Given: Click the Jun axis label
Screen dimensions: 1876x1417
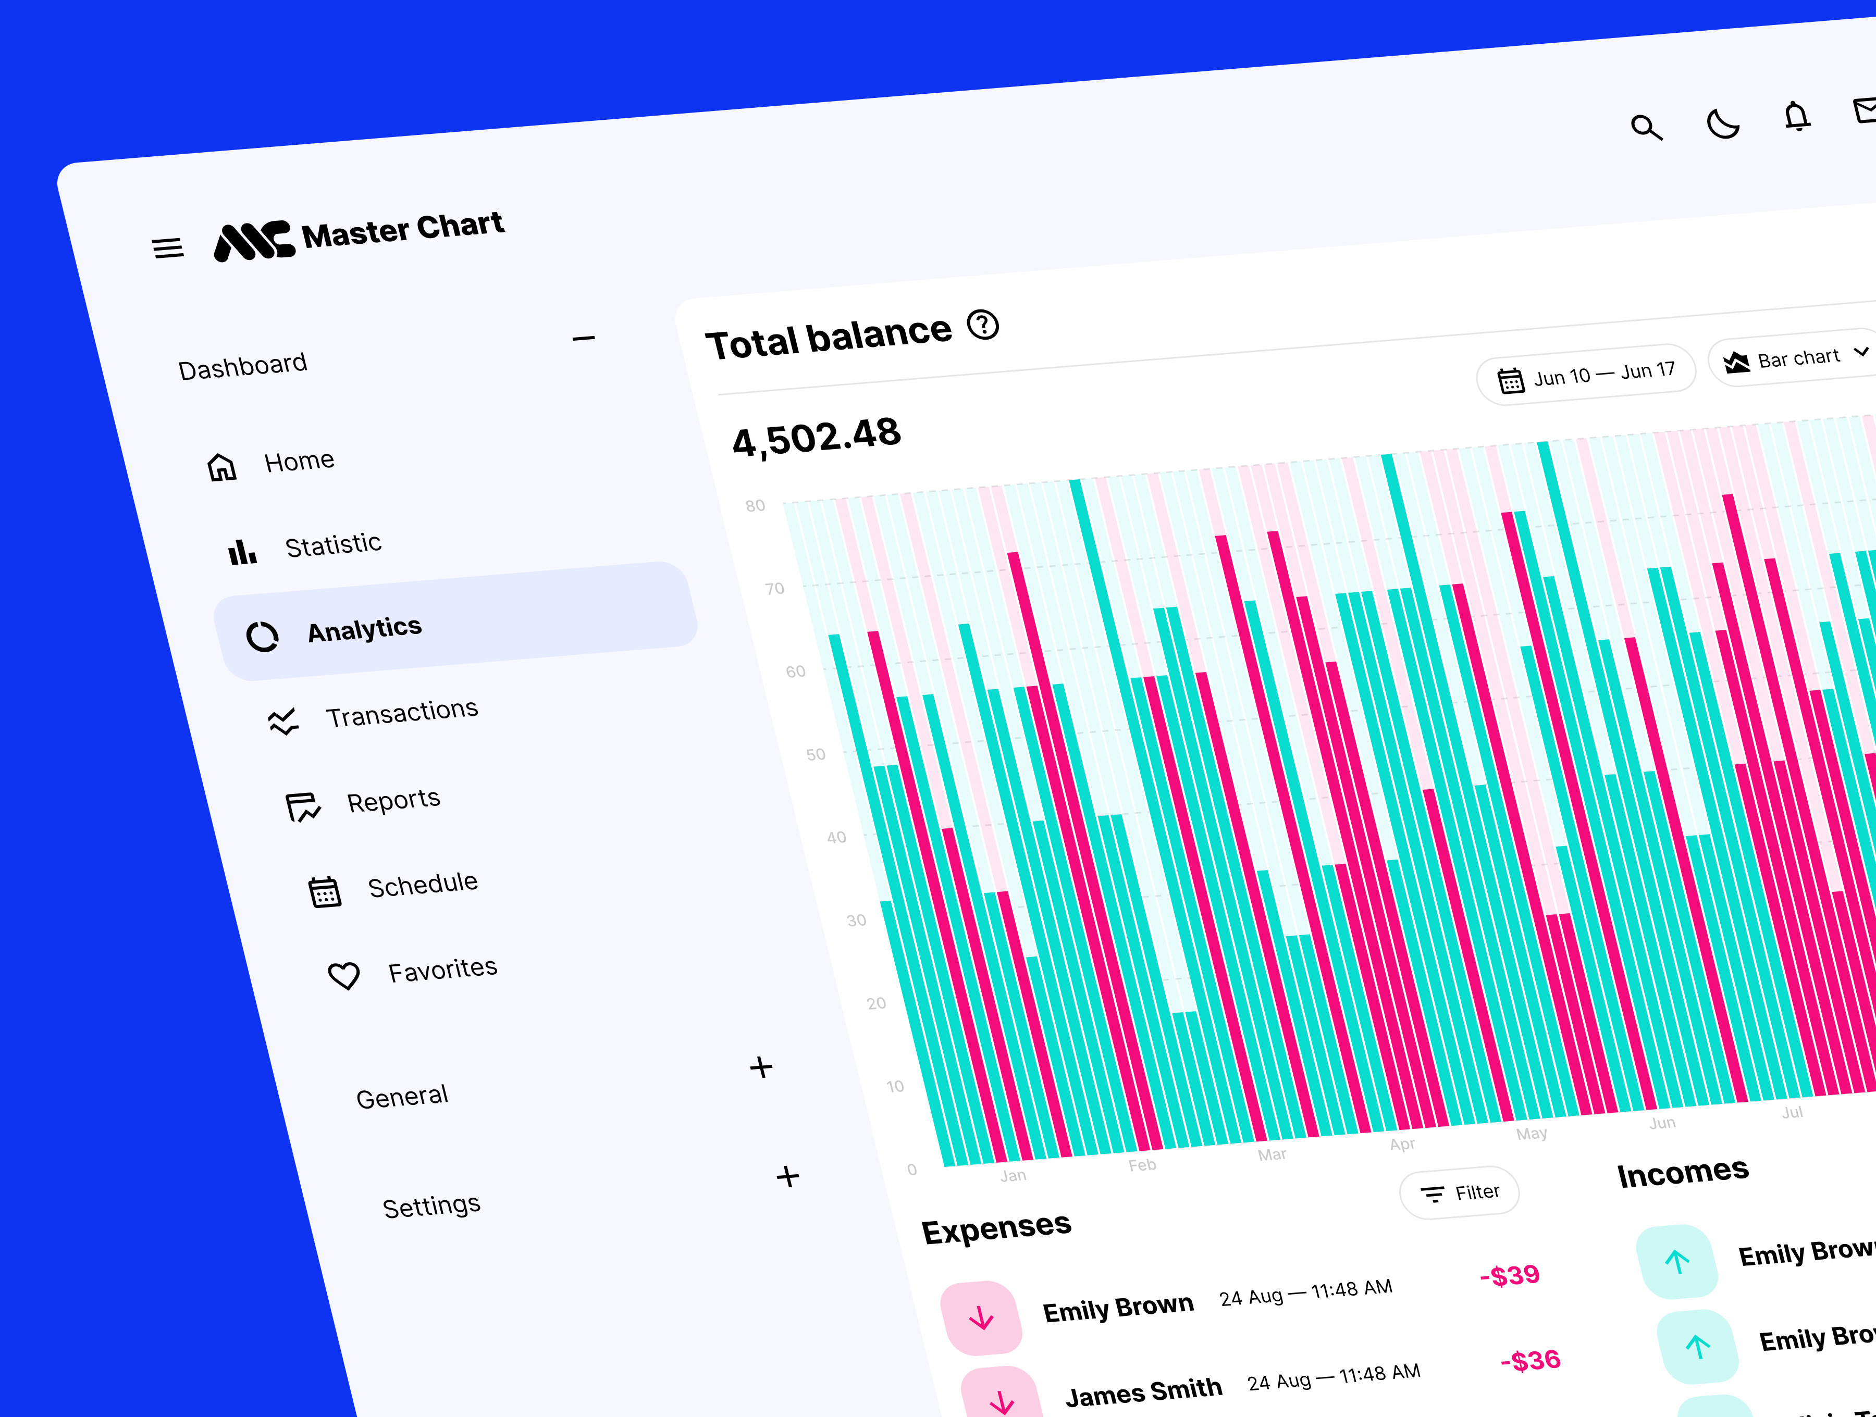Looking at the screenshot, I should click(x=1662, y=1122).
